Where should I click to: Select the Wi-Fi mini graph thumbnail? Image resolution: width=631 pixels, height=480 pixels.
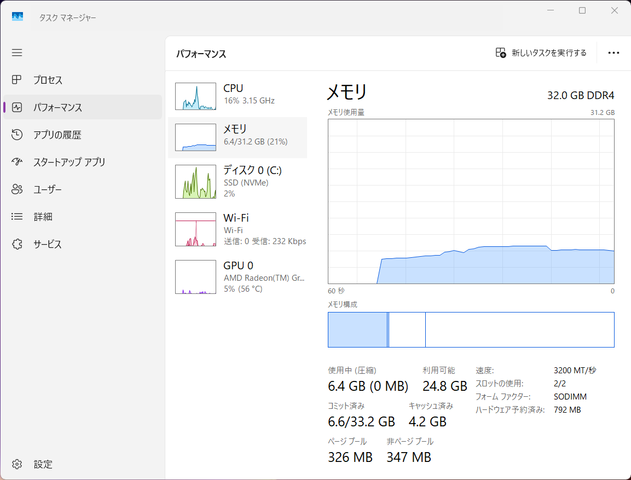pos(195,229)
